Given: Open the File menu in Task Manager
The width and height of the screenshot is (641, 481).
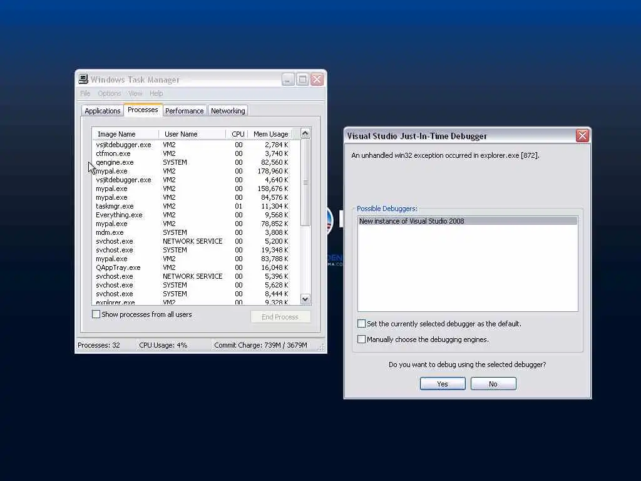Looking at the screenshot, I should coord(85,93).
